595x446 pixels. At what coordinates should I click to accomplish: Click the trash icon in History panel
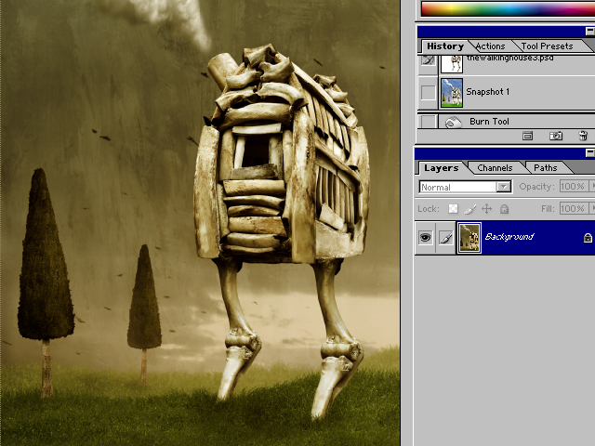pos(583,136)
